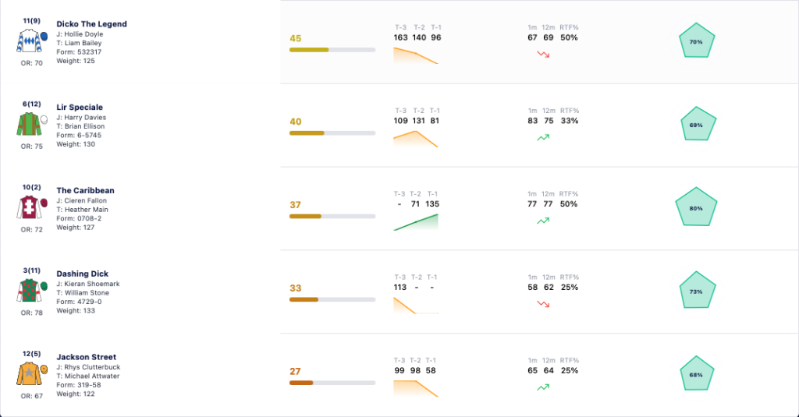Screen dimensions: 799x417
Task: Open the Lir Speciale horse name link
Action: click(80, 107)
